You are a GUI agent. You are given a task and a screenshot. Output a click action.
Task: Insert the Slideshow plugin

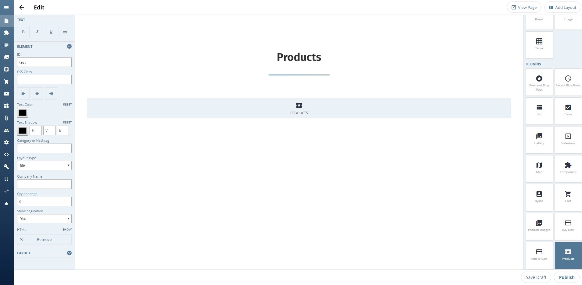[568, 139]
